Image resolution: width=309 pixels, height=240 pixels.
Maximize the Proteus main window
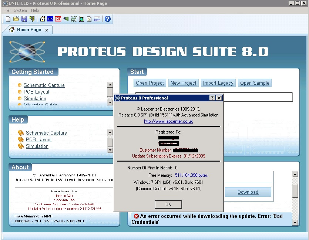tap(298, 3)
